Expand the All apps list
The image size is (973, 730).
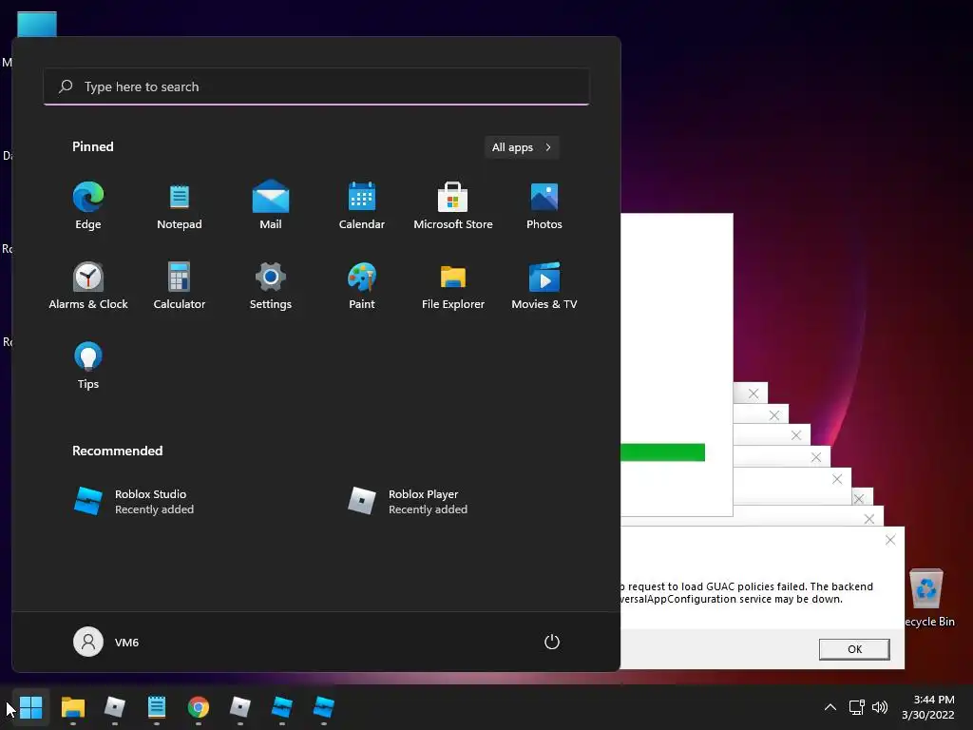522,147
